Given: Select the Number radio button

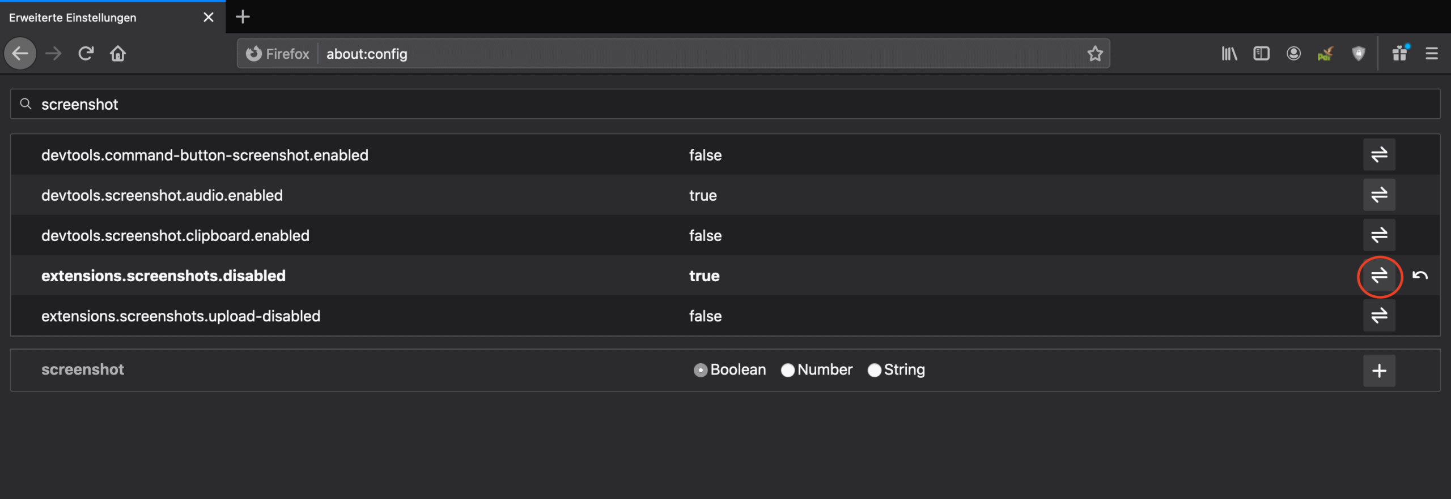Looking at the screenshot, I should [788, 370].
